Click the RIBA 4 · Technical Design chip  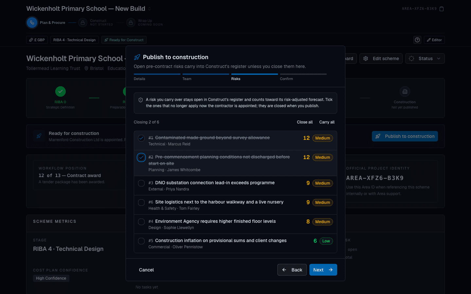pos(75,40)
